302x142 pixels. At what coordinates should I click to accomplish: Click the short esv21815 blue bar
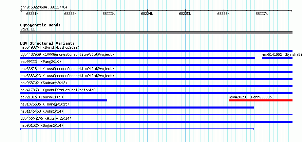pos(63,100)
